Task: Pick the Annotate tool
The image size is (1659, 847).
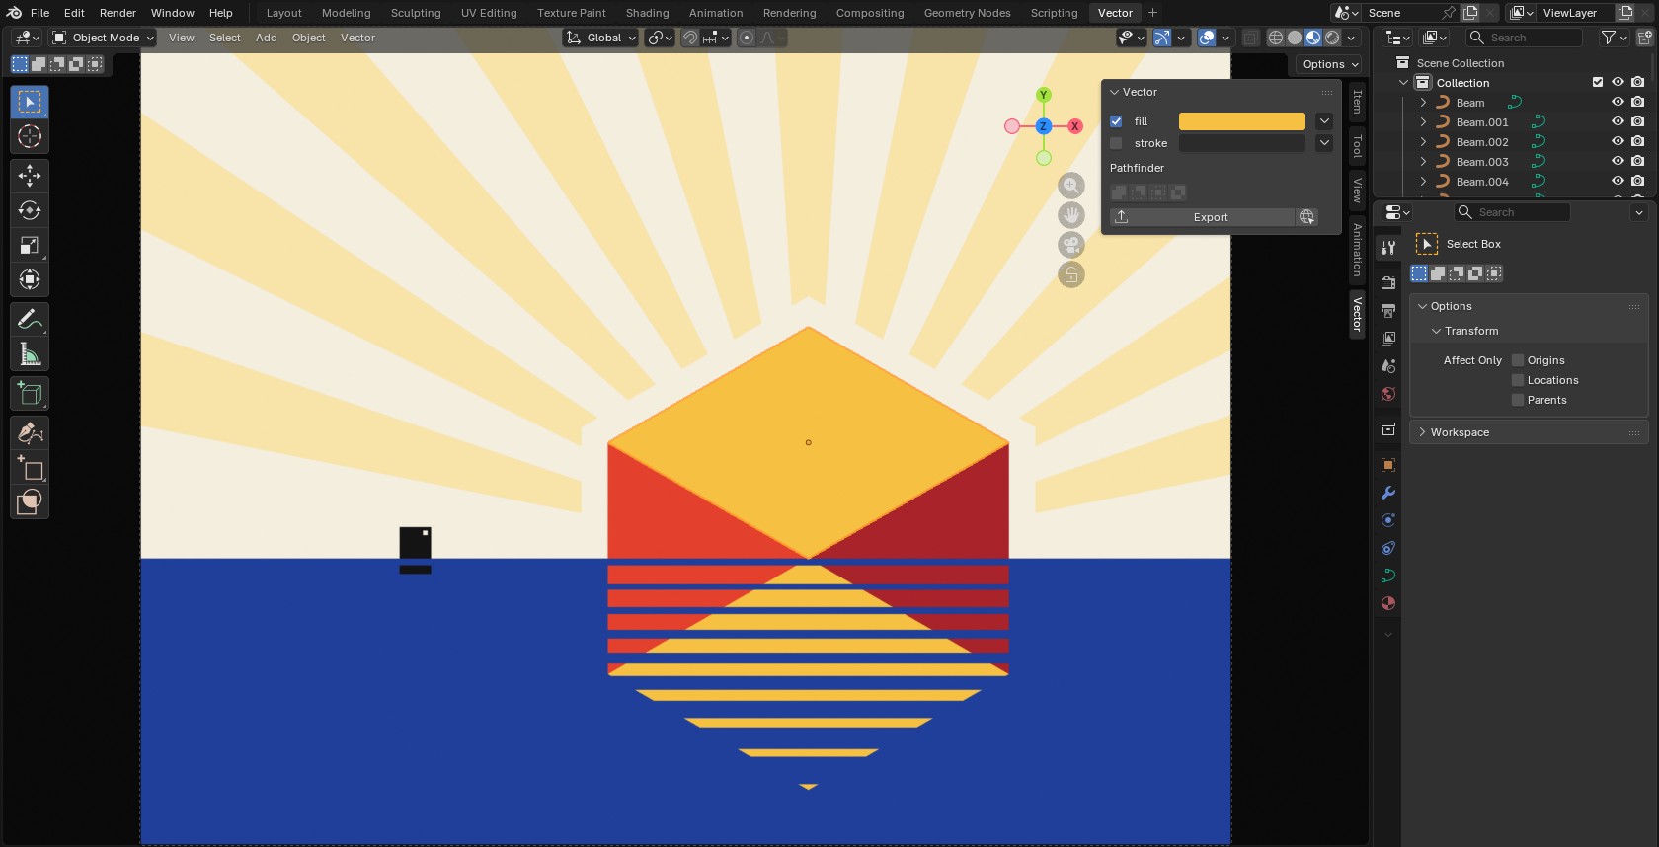Action: point(30,319)
